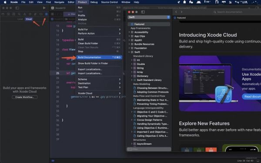This screenshot has height=163, width=261.
Task: Open the Debug menu
Action: [94, 2]
